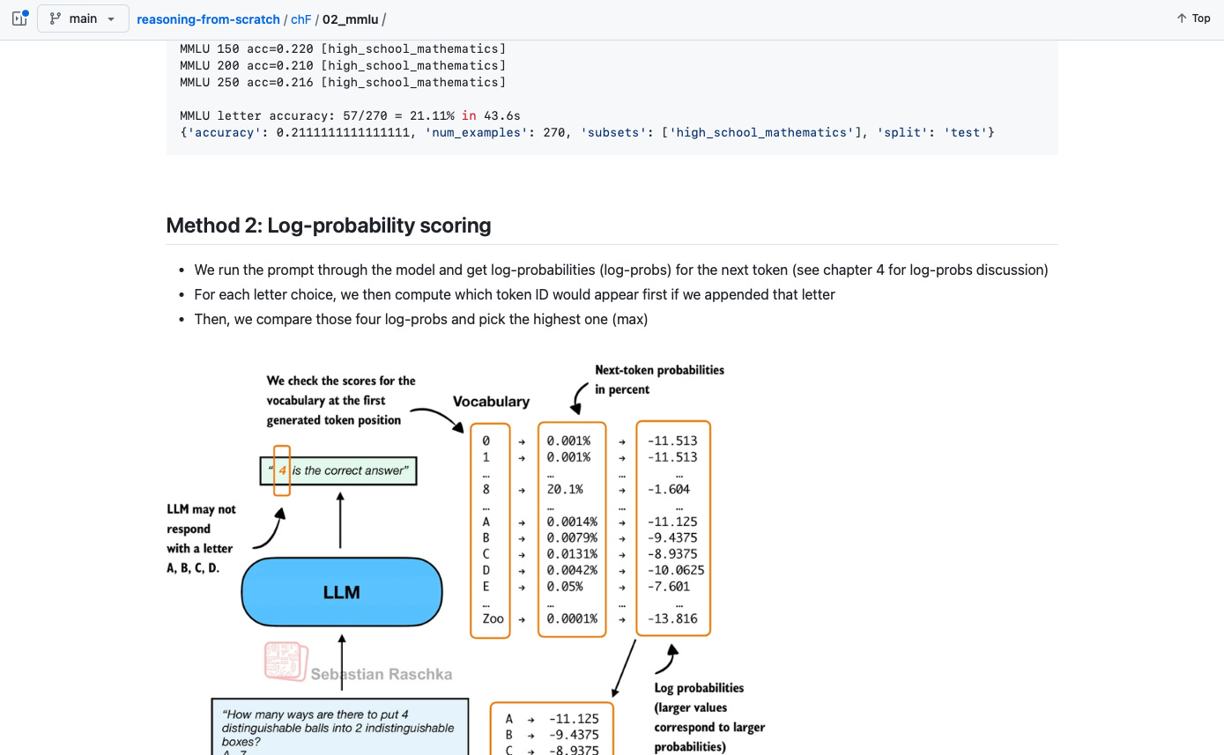Select the 'high_school_mathematics' subset text
The width and height of the screenshot is (1224, 755).
[x=764, y=132]
